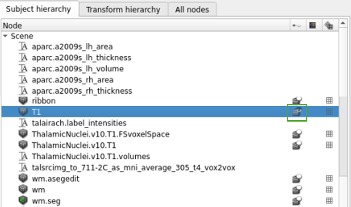Collapse the Scene tree node

pyautogui.click(x=5, y=36)
